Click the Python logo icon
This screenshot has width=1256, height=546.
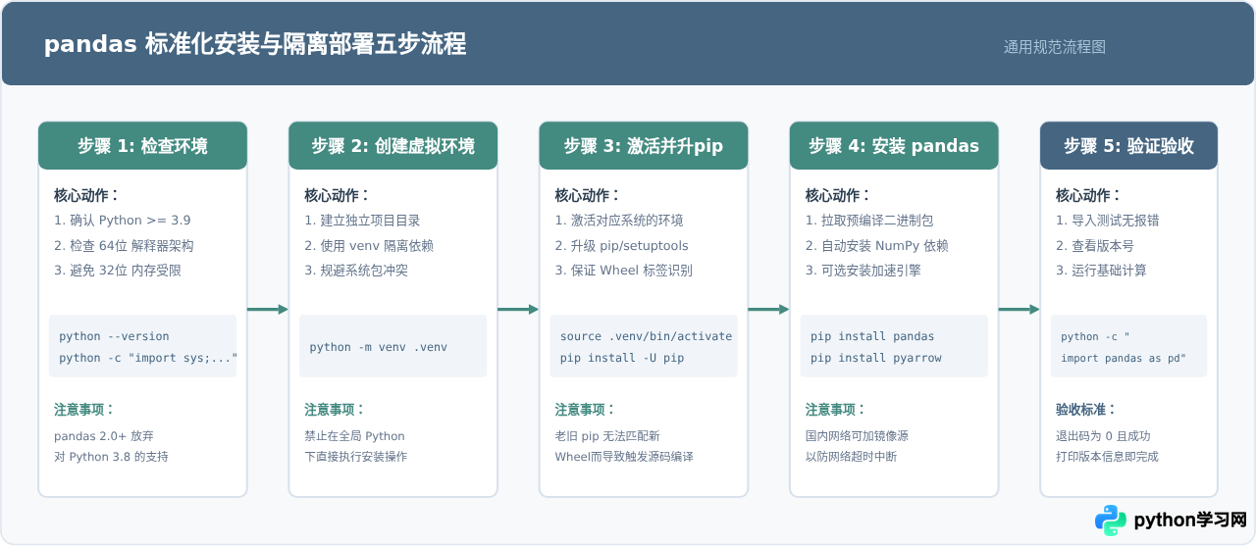(x=1111, y=521)
